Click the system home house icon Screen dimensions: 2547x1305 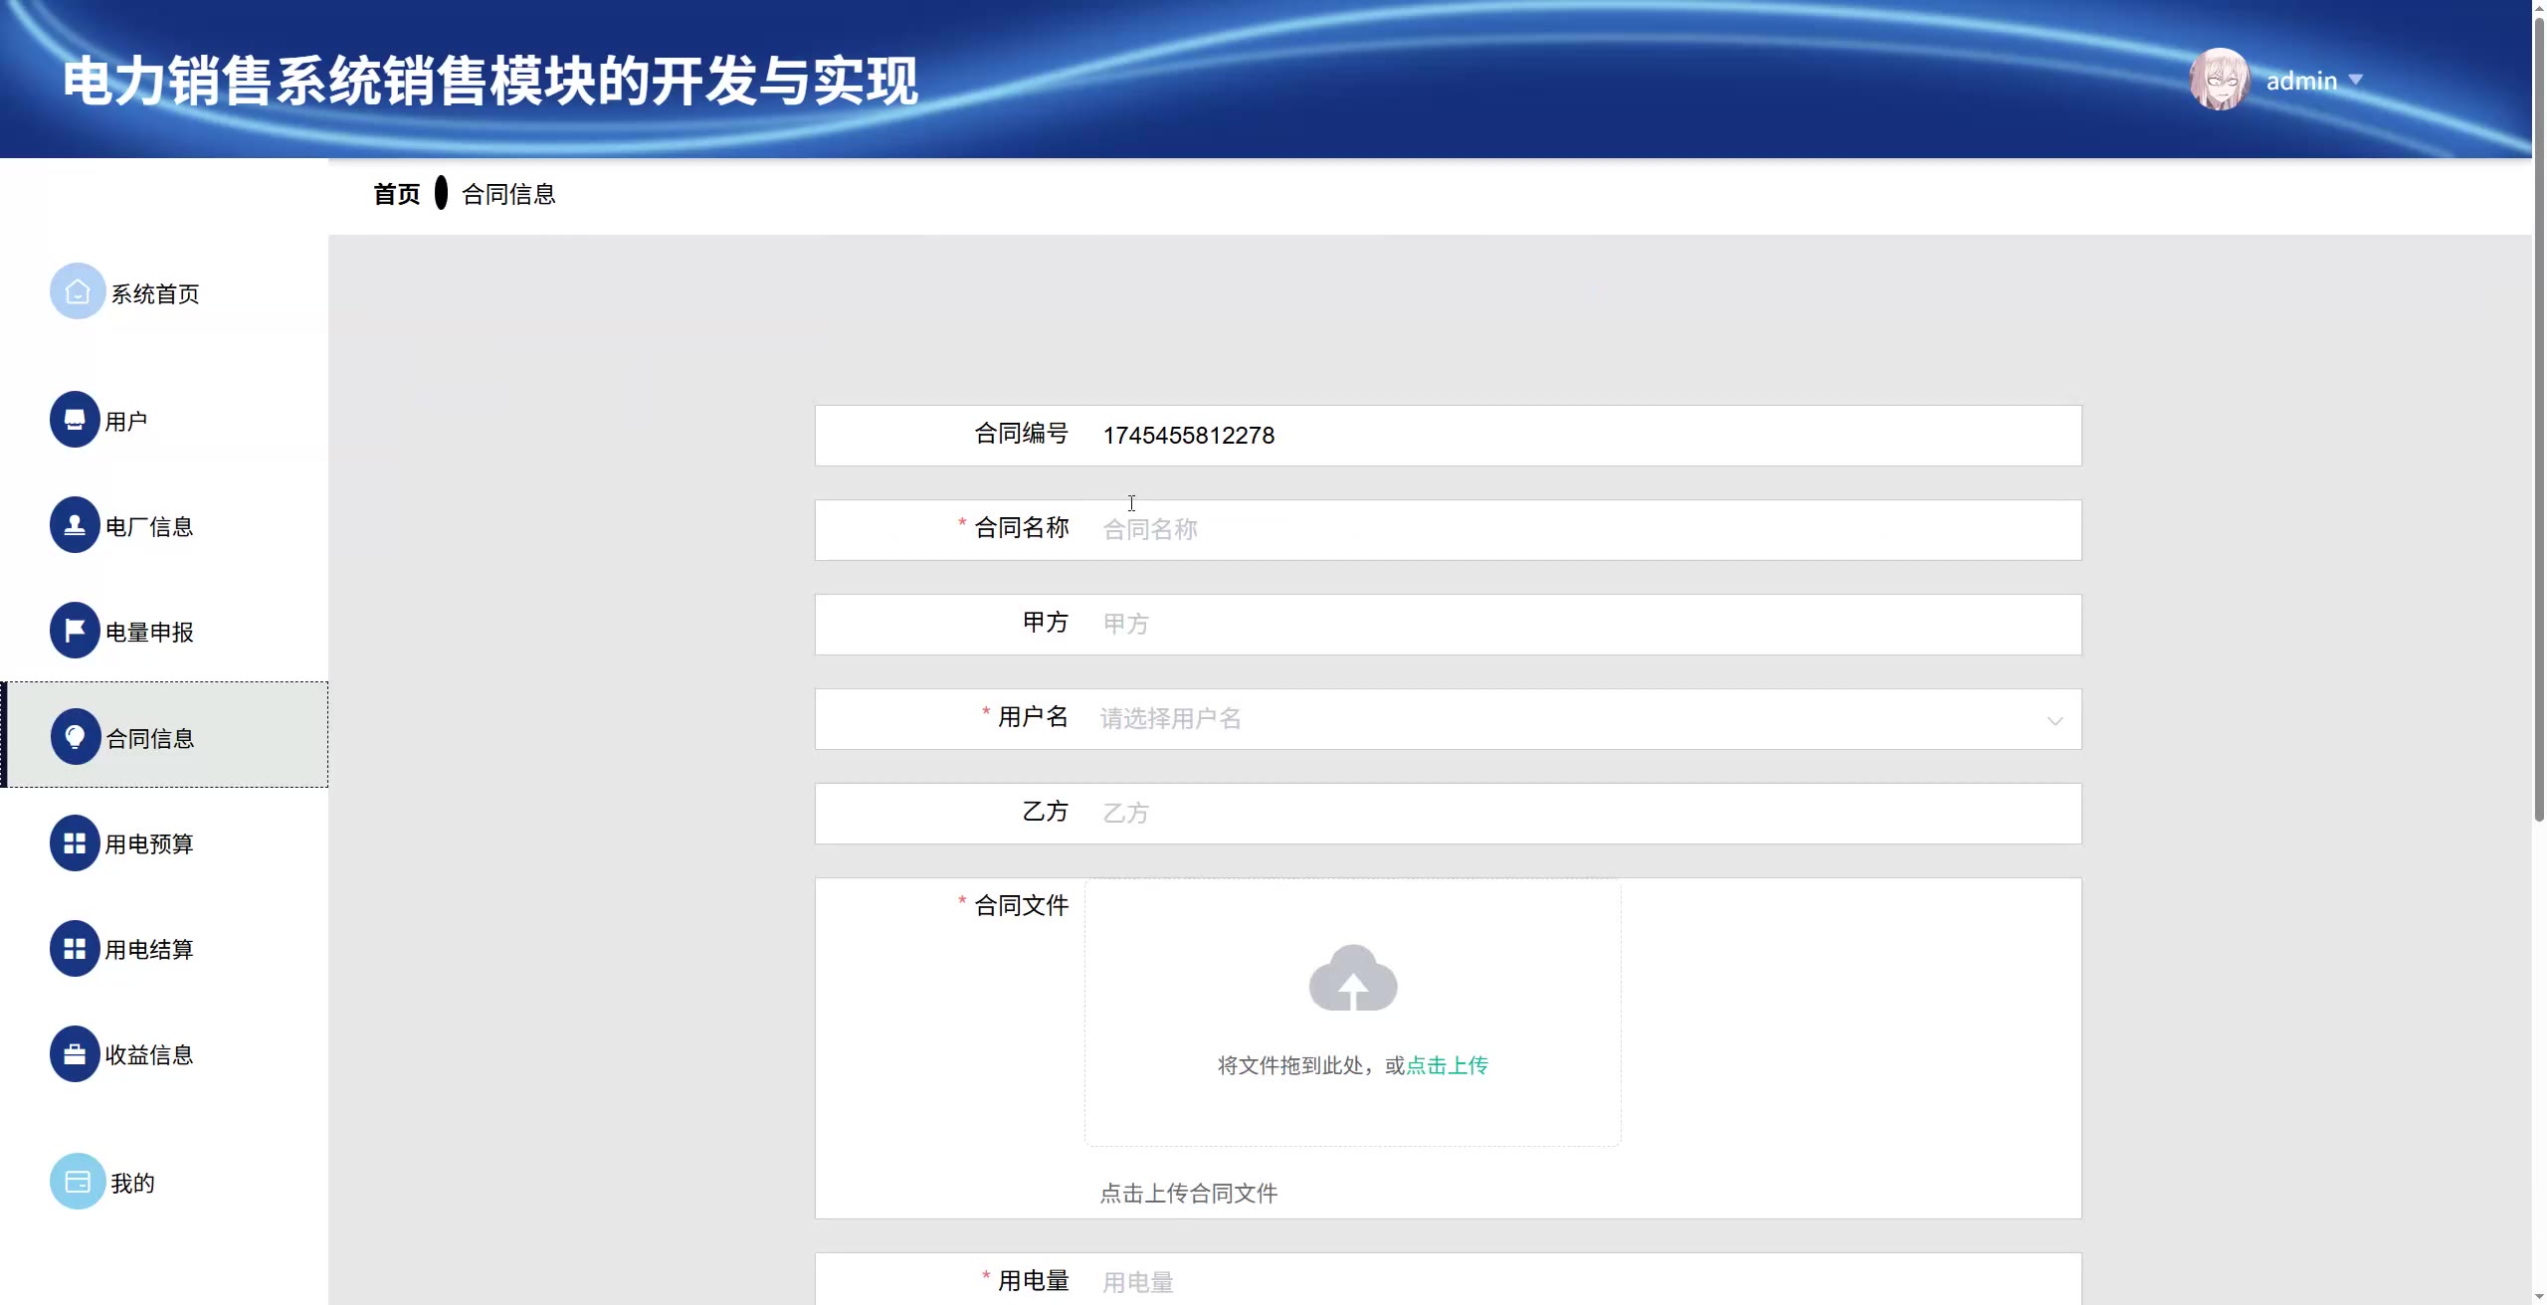(x=78, y=291)
